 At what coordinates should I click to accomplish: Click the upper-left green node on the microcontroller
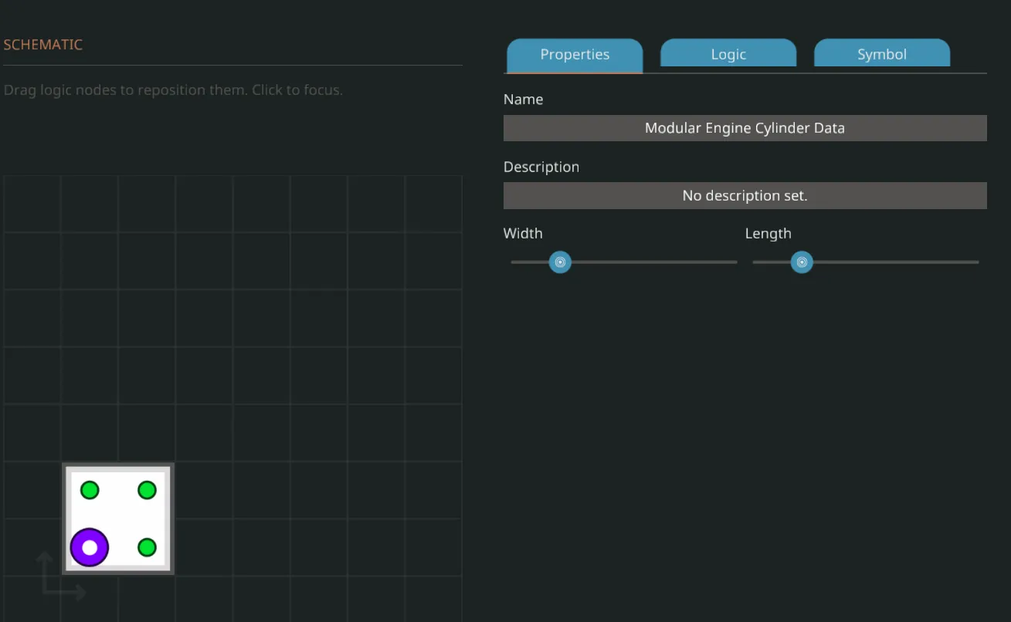point(90,490)
